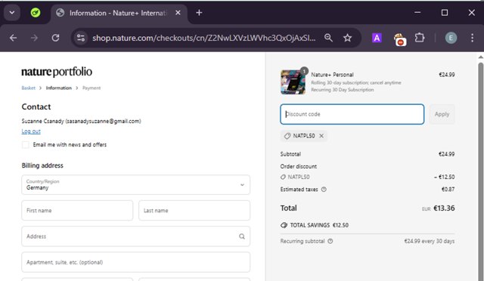
Task: Expand the Country/Region Germany dropdown
Action: [x=136, y=185]
